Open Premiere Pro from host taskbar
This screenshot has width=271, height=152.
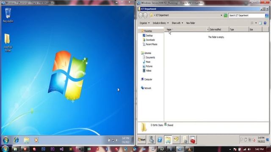53,149
